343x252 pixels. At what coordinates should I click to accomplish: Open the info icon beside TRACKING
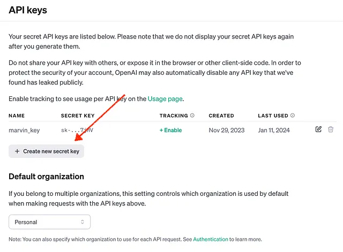click(192, 116)
